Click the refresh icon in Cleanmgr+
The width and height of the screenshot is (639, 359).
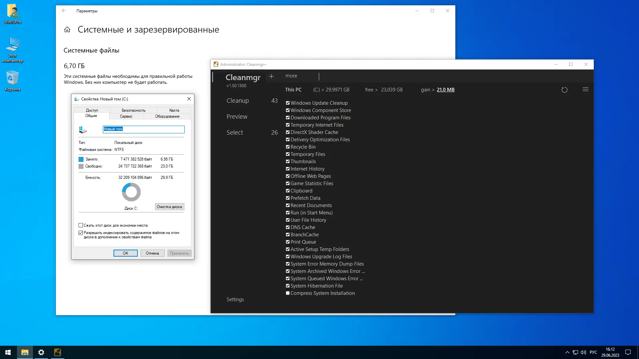tap(564, 90)
